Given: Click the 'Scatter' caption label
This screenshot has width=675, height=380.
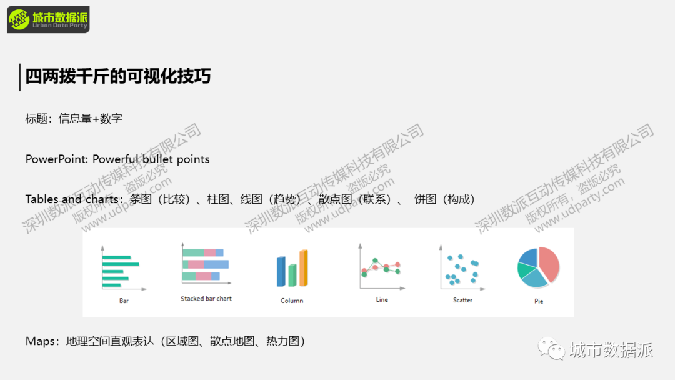Looking at the screenshot, I should (462, 300).
